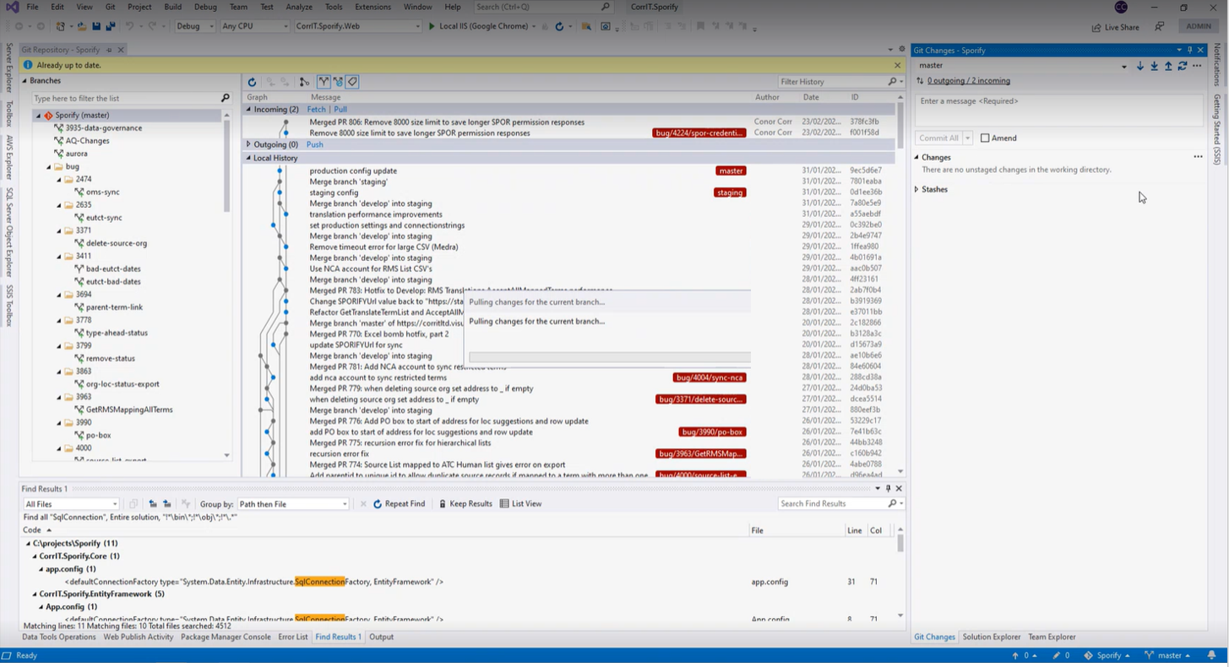Image resolution: width=1229 pixels, height=667 pixels.
Task: Toggle List View in Find Results
Action: [520, 504]
